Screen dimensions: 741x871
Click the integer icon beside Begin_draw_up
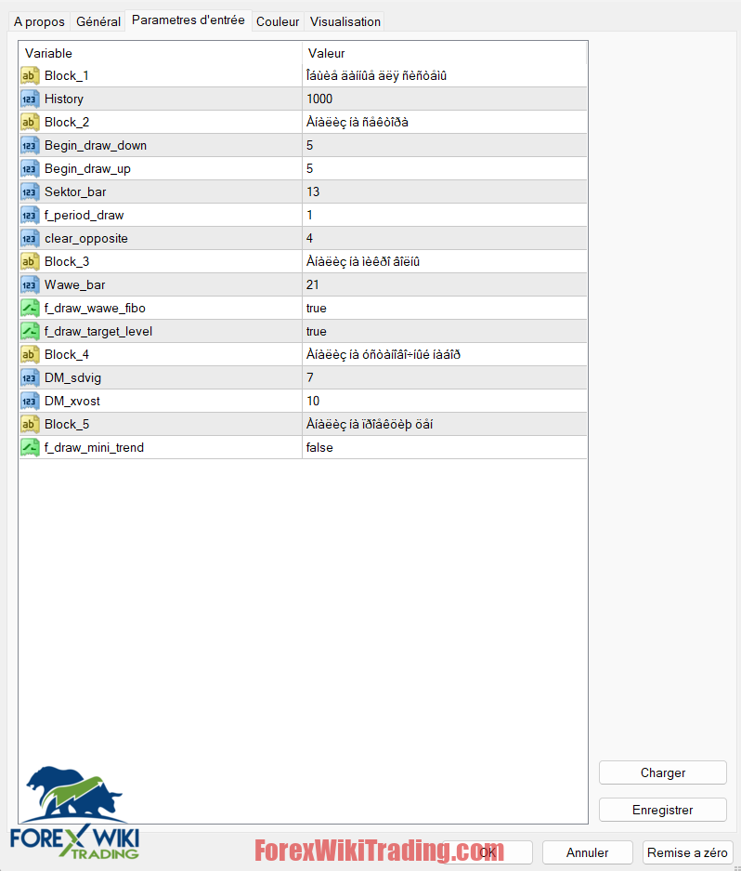[x=30, y=169]
